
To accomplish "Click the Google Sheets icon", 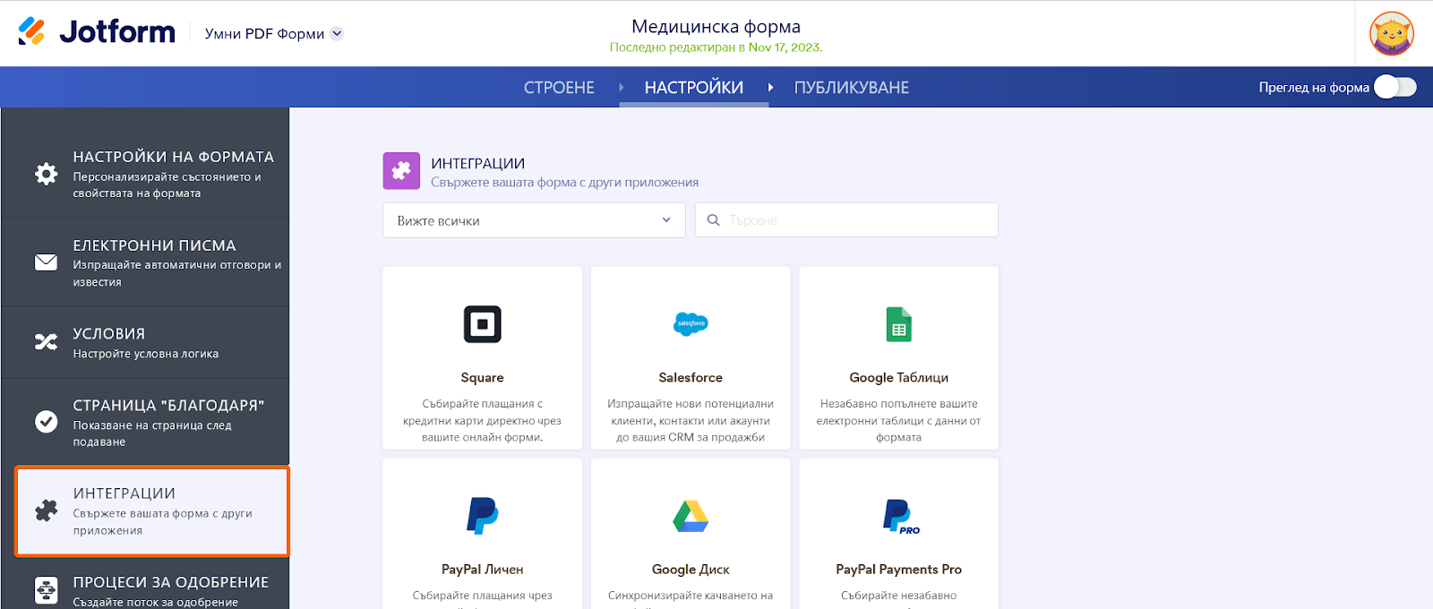I will click(898, 324).
